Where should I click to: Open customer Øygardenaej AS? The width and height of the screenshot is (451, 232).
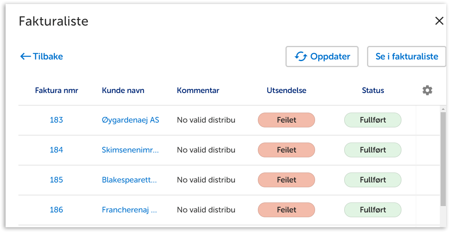click(130, 120)
